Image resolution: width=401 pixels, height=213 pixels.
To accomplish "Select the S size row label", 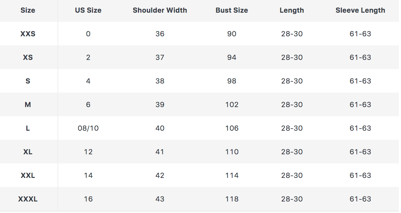I will coord(28,81).
